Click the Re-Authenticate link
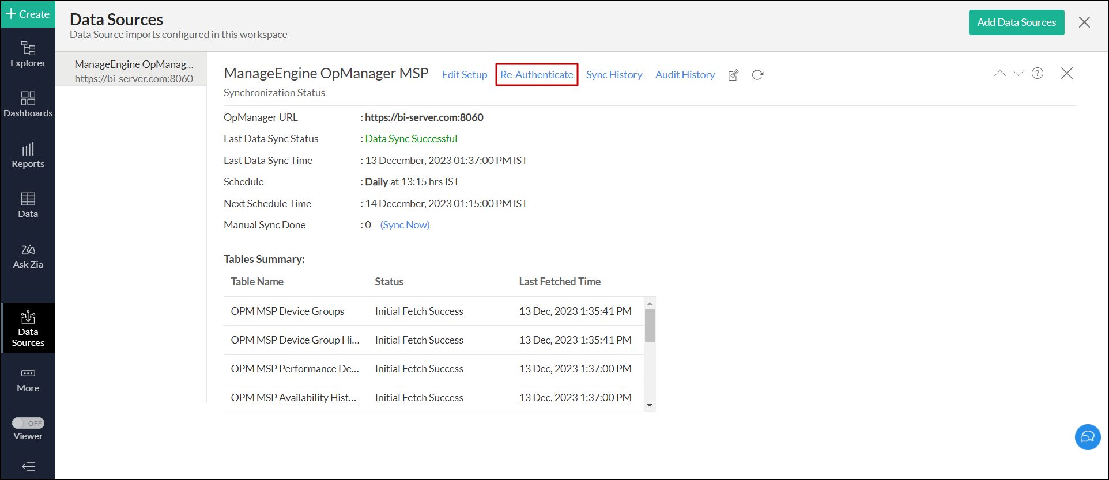 pos(537,75)
